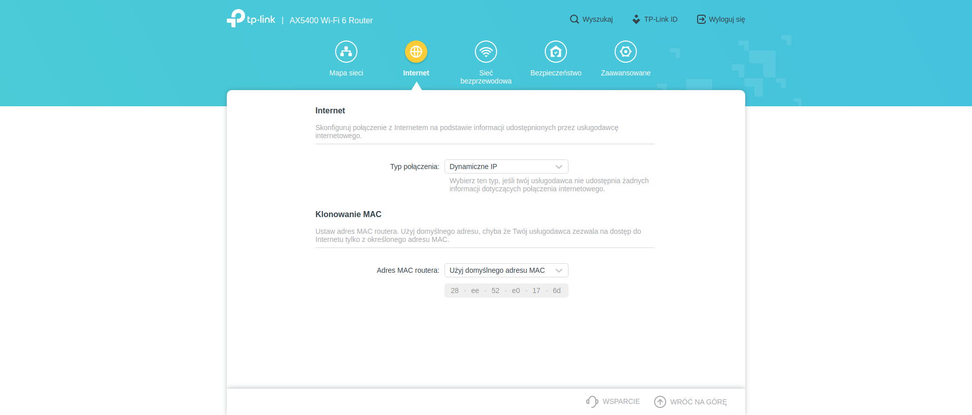The image size is (972, 415).
Task: Click the tp-link logo
Action: click(251, 19)
